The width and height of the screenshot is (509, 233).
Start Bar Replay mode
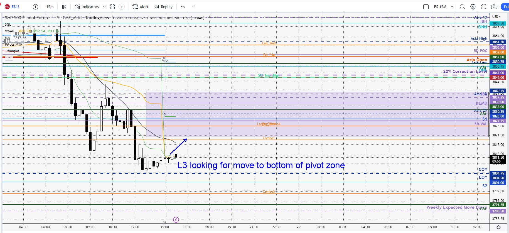(164, 7)
